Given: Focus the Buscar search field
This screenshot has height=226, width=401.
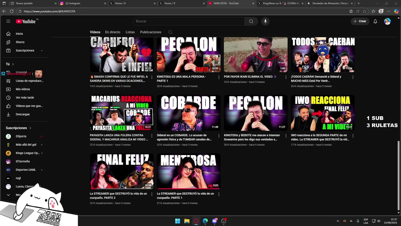Looking at the screenshot, I should click(189, 21).
